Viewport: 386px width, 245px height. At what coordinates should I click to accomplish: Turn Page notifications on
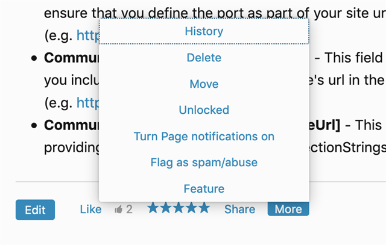[x=204, y=137]
